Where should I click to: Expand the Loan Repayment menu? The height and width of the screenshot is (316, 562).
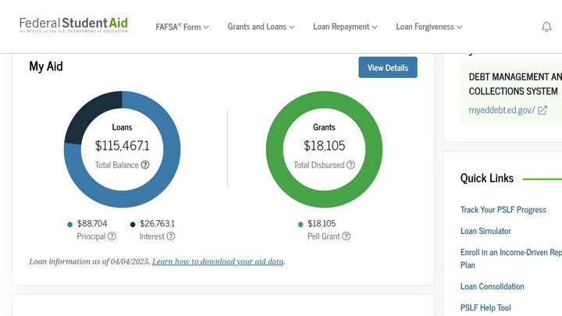(345, 27)
